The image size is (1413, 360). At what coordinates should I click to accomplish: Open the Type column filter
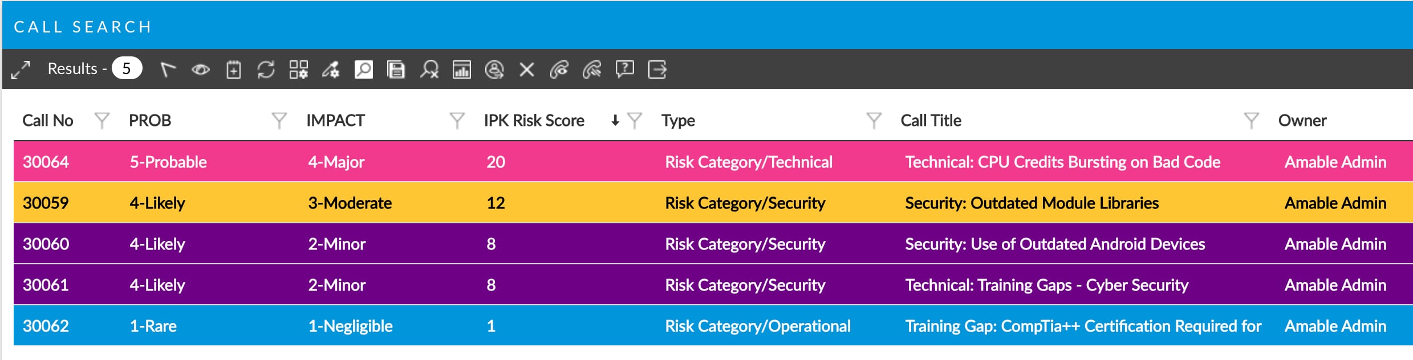click(874, 120)
